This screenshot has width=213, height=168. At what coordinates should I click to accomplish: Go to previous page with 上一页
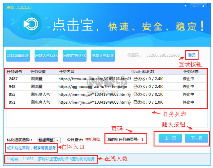(170, 138)
